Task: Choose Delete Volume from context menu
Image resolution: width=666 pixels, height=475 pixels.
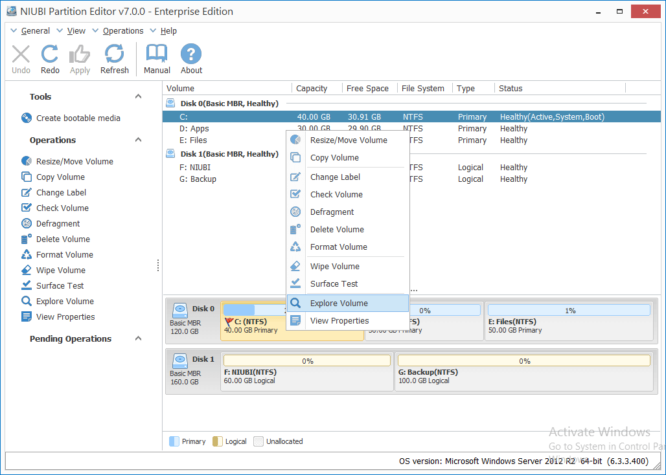Action: (348, 229)
